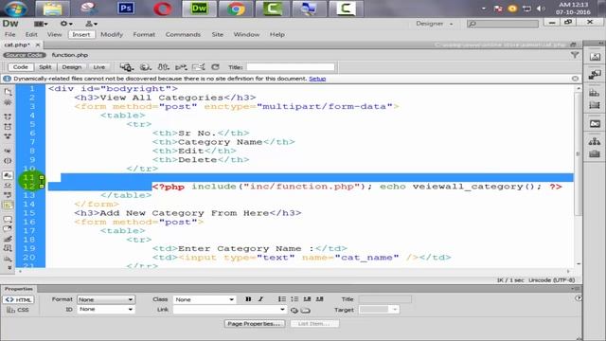Image resolution: width=606 pixels, height=341 pixels.
Task: Open the Designer workspace switcher
Action: 434,24
